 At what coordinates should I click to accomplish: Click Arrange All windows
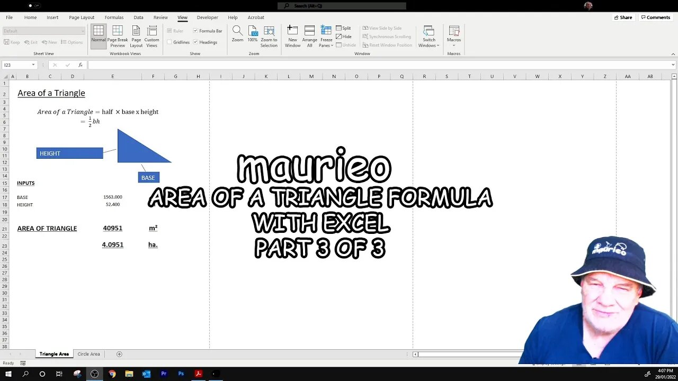pos(310,37)
